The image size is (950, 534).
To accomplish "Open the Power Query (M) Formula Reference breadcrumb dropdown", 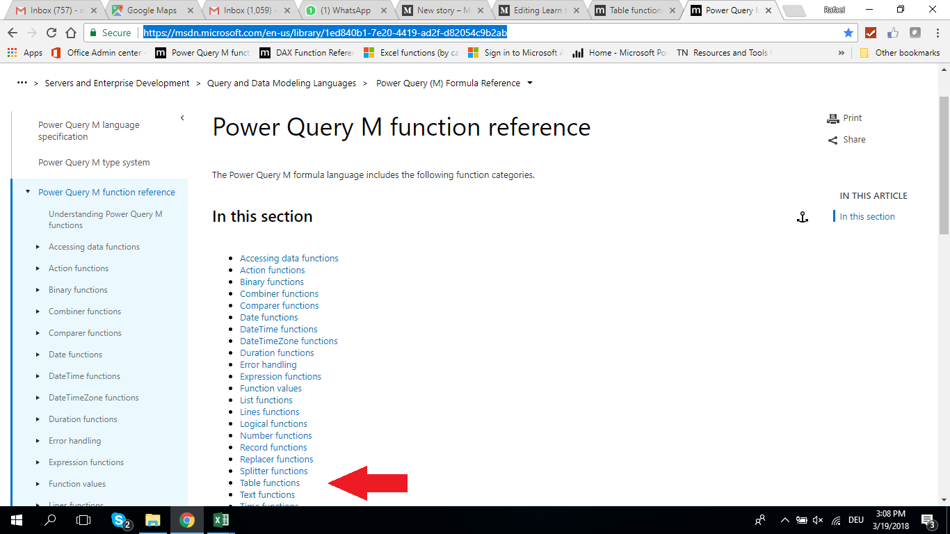I will [529, 83].
